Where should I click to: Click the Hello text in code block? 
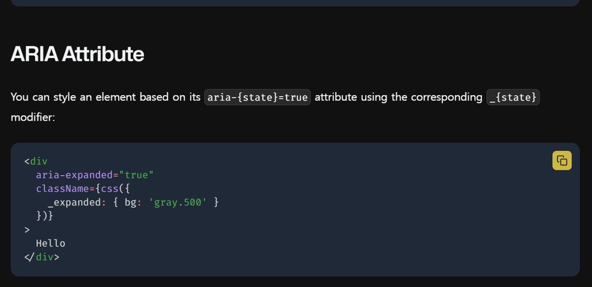point(50,244)
